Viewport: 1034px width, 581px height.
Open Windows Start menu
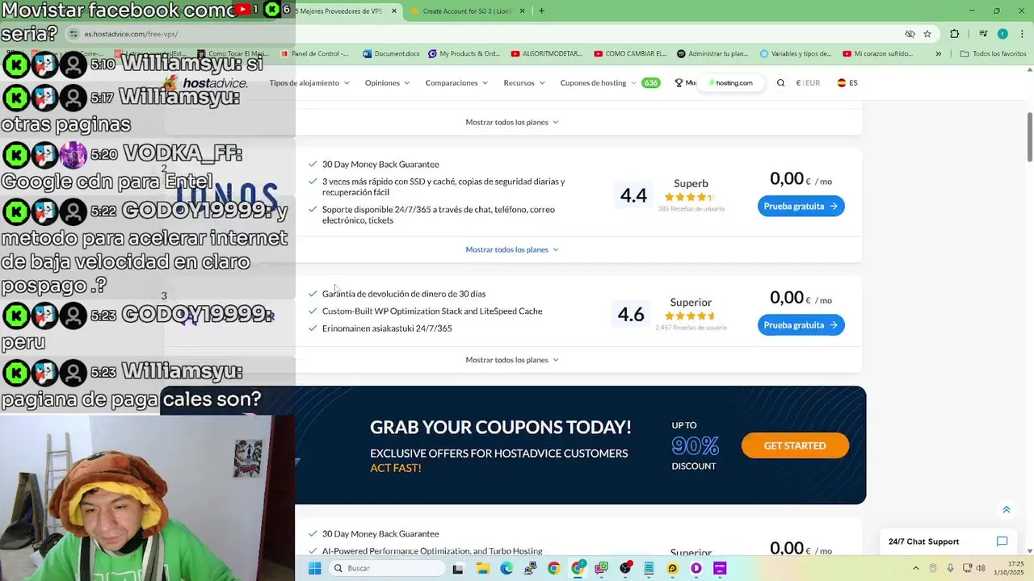point(315,568)
